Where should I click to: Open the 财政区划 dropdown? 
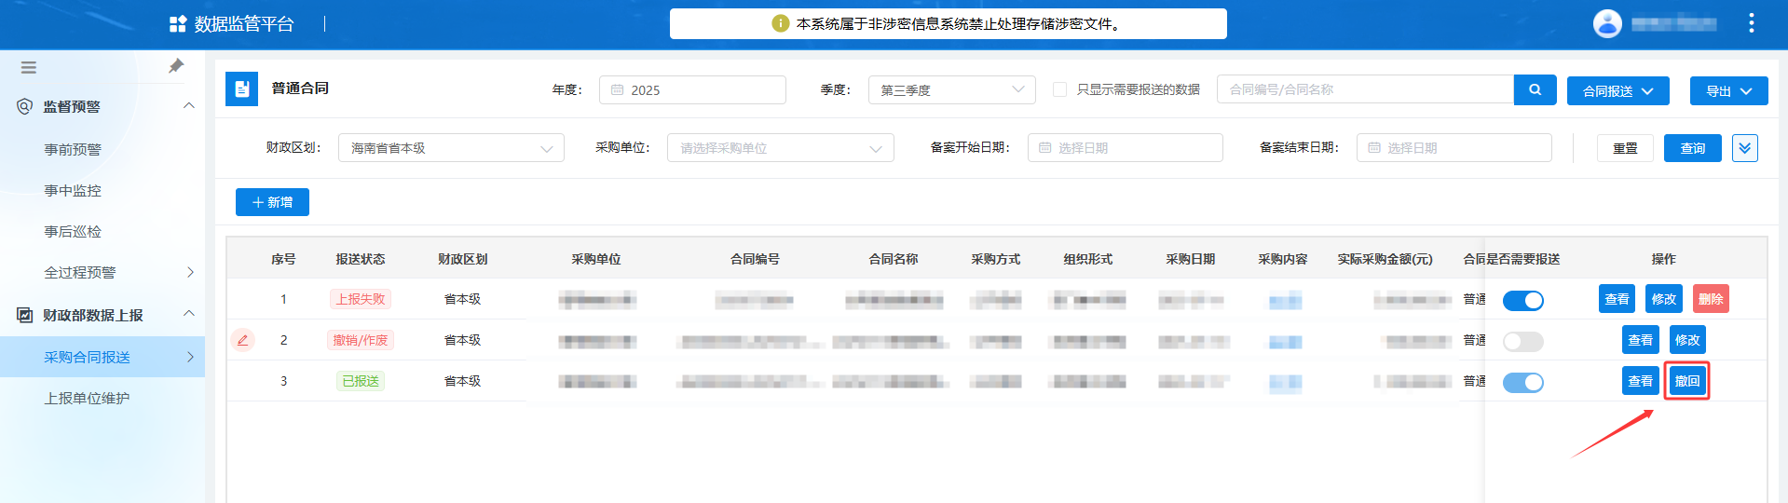pyautogui.click(x=451, y=148)
